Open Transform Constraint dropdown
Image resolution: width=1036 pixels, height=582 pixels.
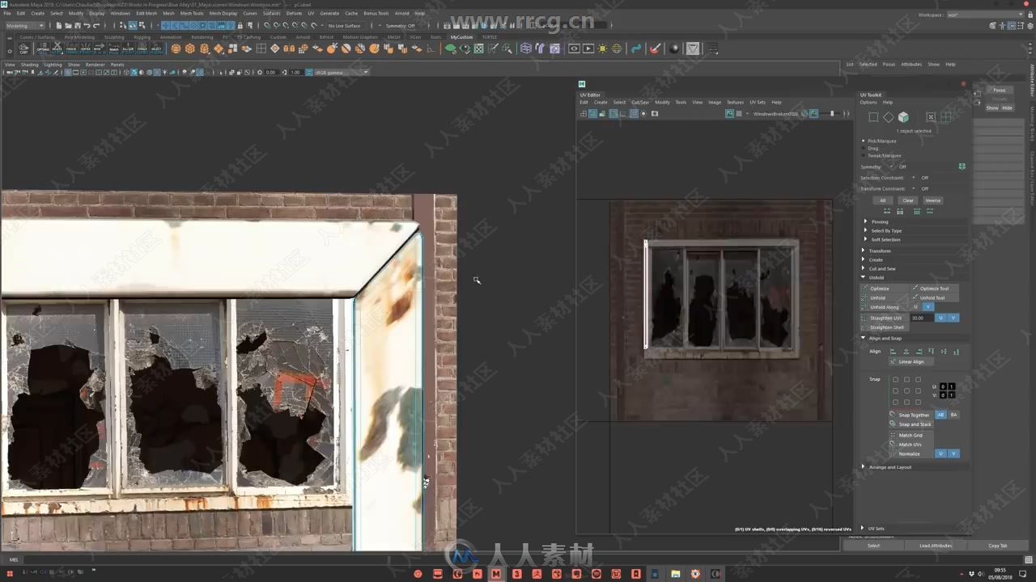coord(914,188)
